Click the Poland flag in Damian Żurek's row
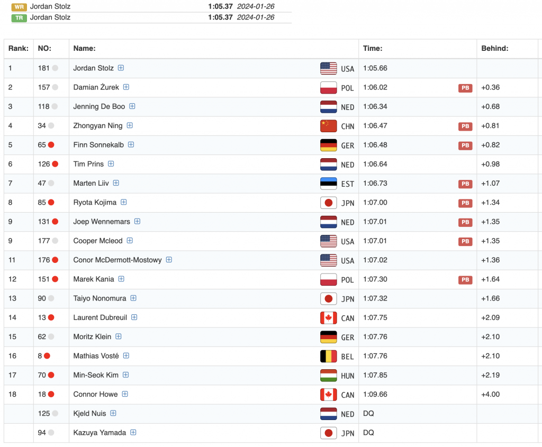The width and height of the screenshot is (542, 447). point(328,88)
